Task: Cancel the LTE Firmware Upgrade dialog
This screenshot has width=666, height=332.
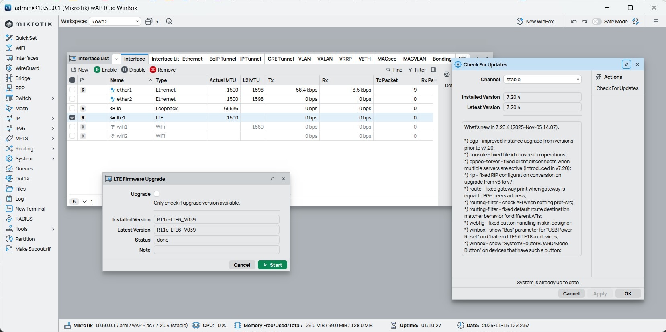Action: click(x=242, y=265)
